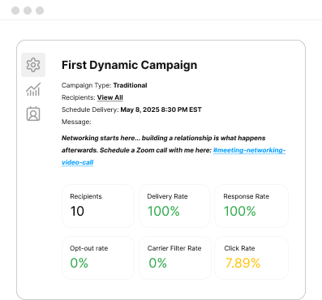Screen dimensions: 322x300
Task: Open the contacts badge icon
Action: click(x=33, y=114)
